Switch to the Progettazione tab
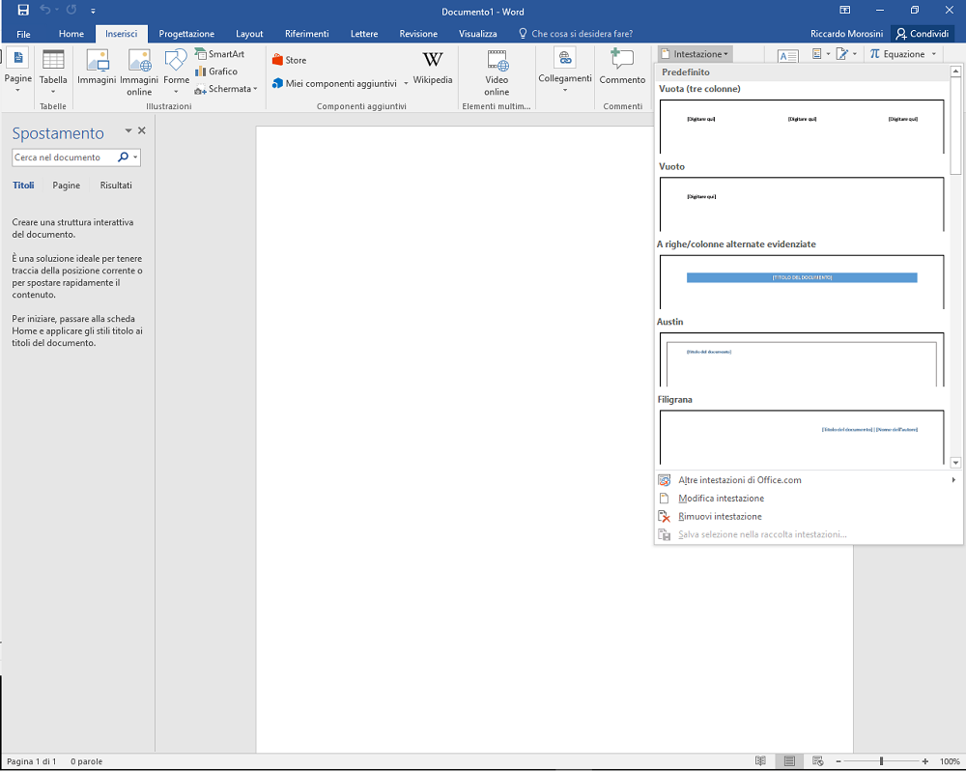The image size is (966, 772). click(x=186, y=34)
